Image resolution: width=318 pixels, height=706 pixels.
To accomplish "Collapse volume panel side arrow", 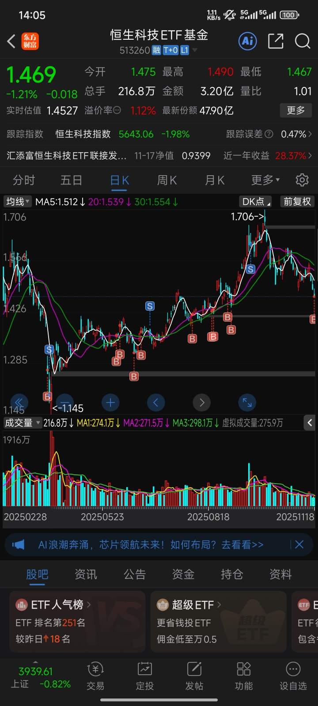I will click(x=310, y=423).
